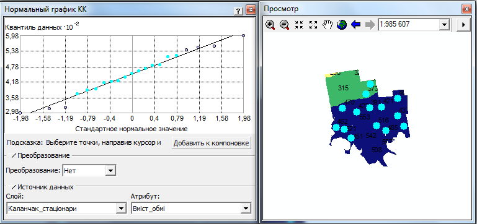Click the map label 516

tap(383, 120)
